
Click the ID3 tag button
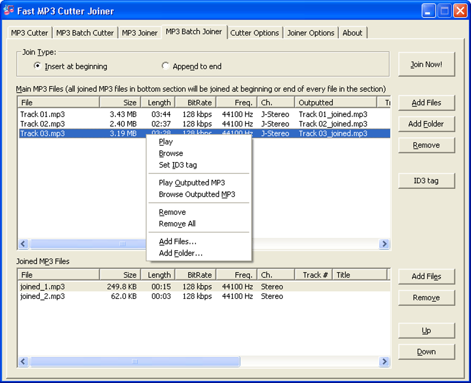(x=426, y=181)
